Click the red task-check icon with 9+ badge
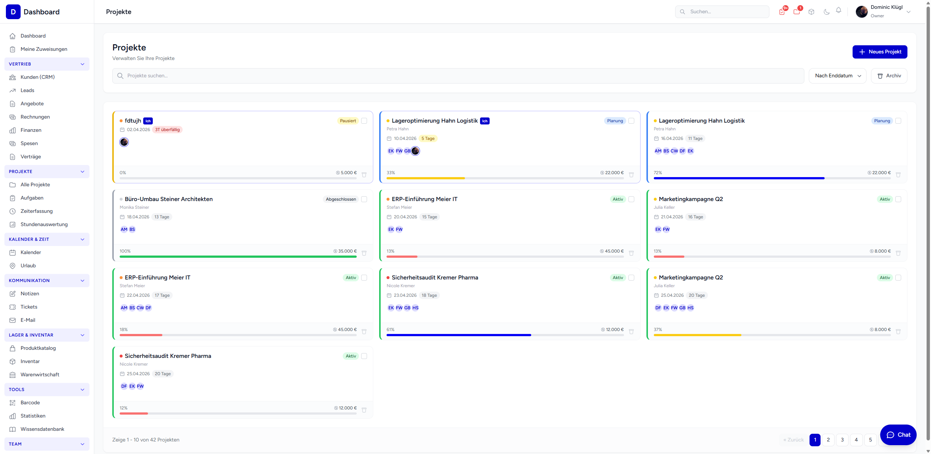Viewport: 931px width, 454px height. click(782, 12)
